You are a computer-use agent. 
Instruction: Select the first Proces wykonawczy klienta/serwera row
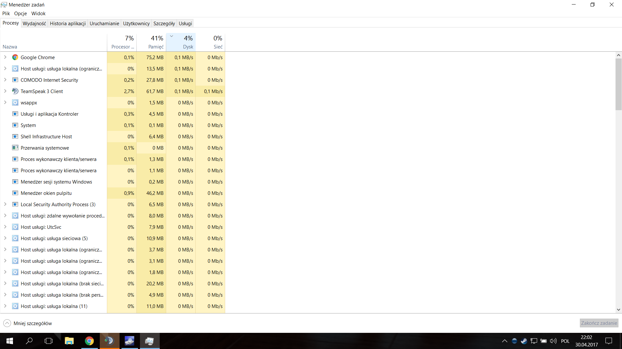pyautogui.click(x=113, y=159)
